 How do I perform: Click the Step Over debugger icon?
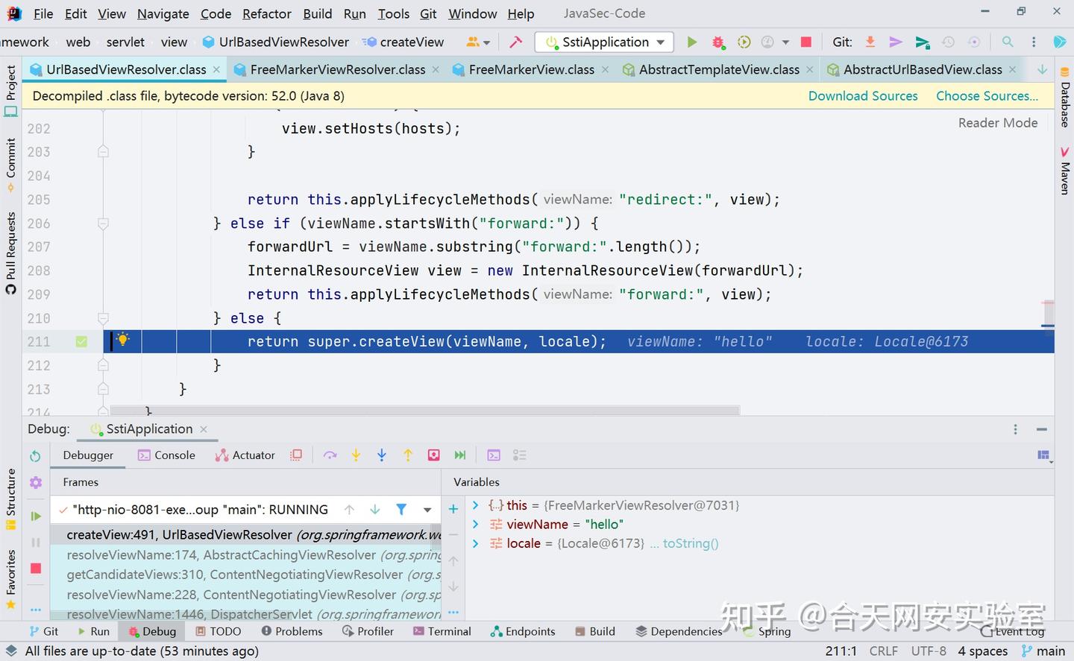coord(330,455)
